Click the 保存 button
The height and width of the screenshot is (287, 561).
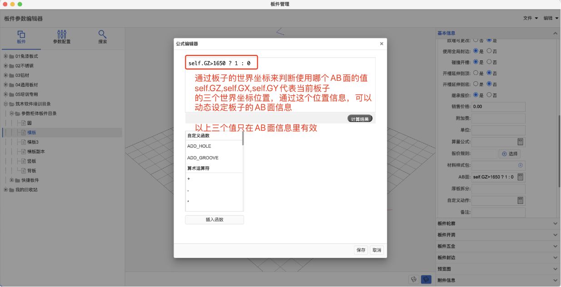(361, 250)
